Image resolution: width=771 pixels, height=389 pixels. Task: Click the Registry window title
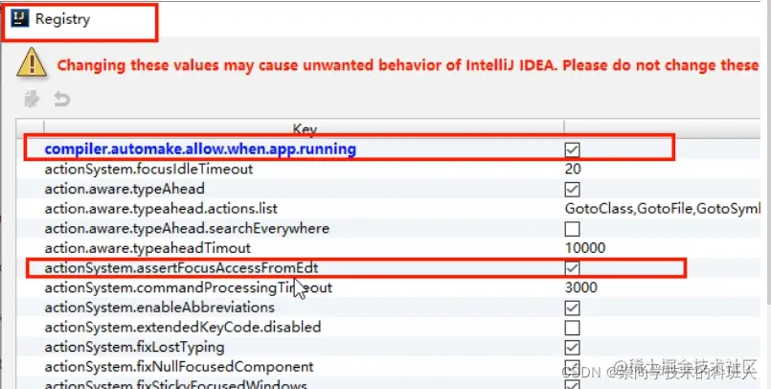click(62, 20)
